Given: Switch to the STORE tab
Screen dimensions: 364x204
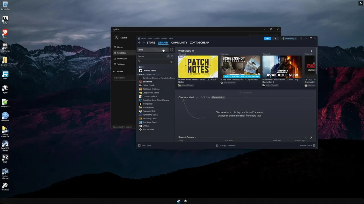Looking at the screenshot, I should [151, 42].
